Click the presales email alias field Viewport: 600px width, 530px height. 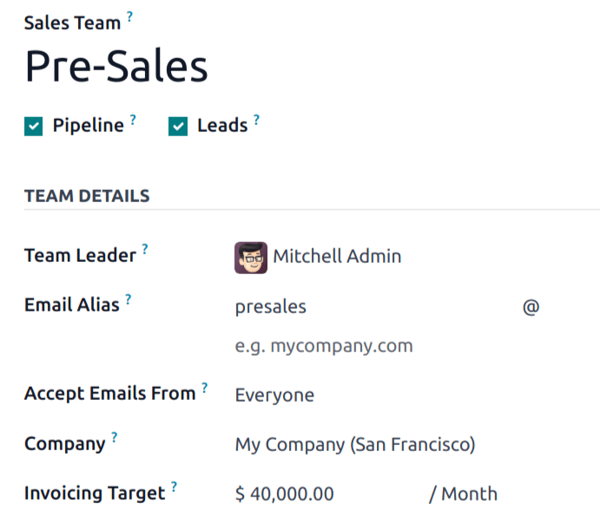point(373,307)
